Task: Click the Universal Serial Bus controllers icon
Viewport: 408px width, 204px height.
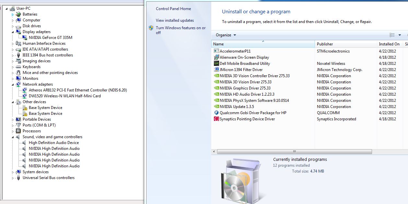Action: 18,178
